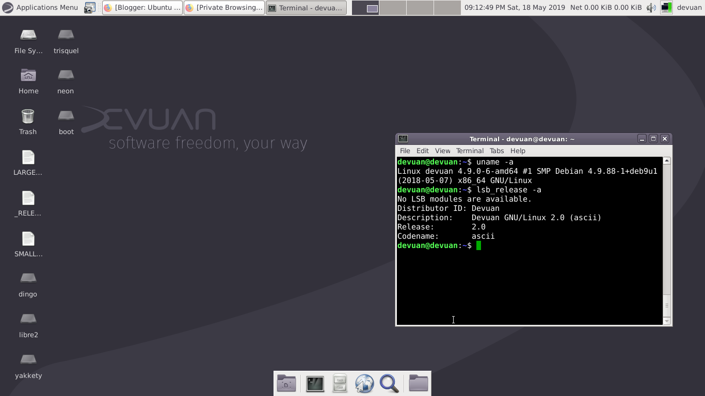This screenshot has width=705, height=396.
Task: Open the Devuan home folder icon in the dock
Action: pyautogui.click(x=286, y=383)
